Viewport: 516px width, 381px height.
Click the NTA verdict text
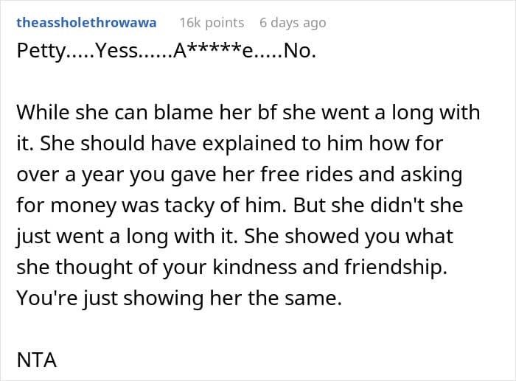pyautogui.click(x=35, y=363)
